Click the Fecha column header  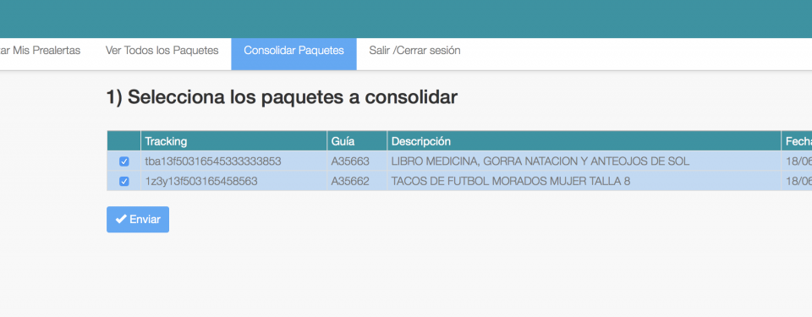click(x=797, y=141)
